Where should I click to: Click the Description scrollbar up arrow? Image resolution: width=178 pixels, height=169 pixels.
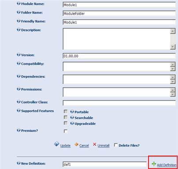(173, 31)
